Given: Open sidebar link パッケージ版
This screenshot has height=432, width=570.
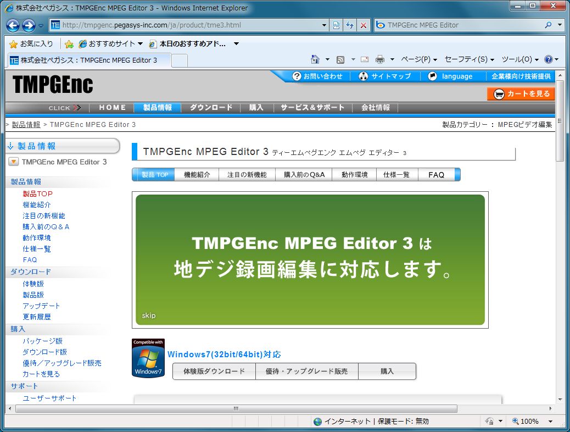Looking at the screenshot, I should pyautogui.click(x=42, y=341).
